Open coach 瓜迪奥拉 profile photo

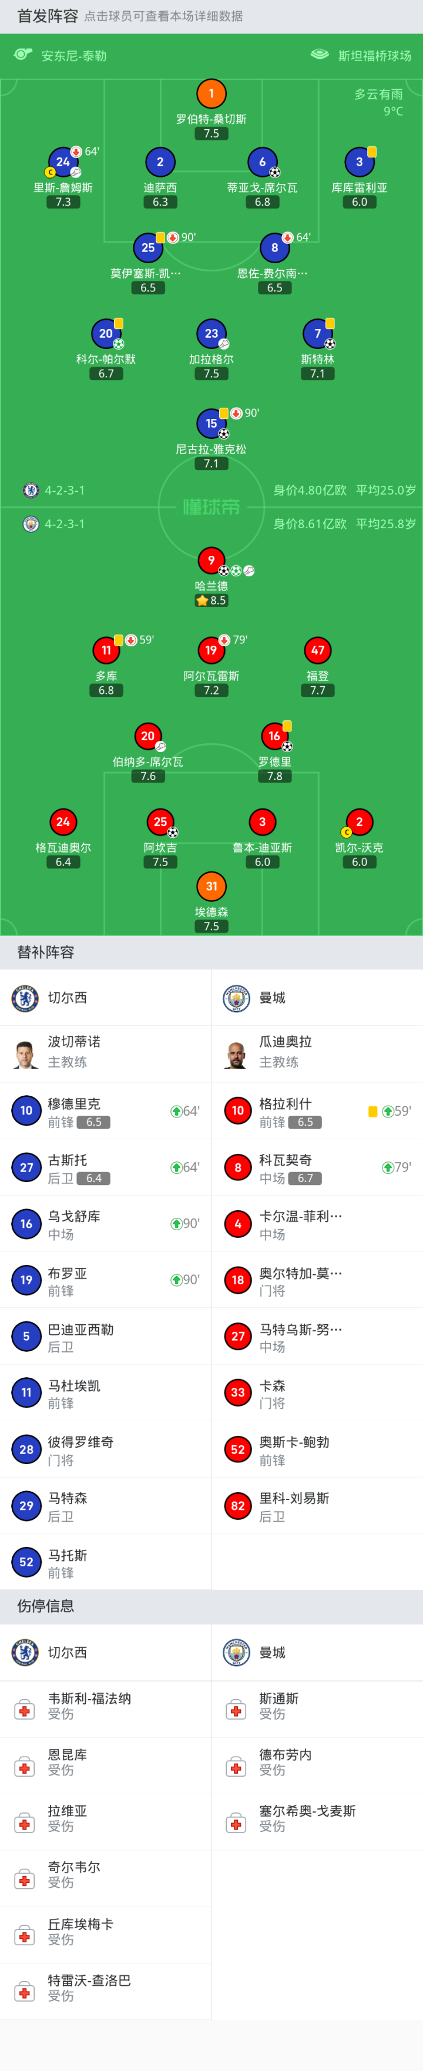(x=236, y=1053)
